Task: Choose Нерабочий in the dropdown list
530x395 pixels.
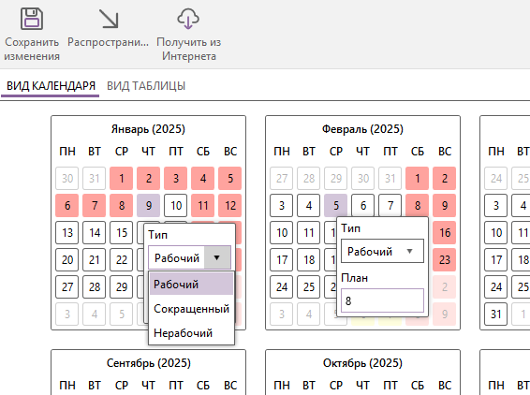Action: pos(191,333)
